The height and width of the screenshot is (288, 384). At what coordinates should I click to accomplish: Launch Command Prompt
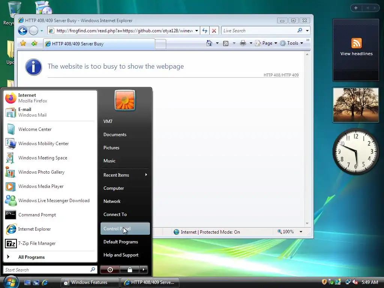click(50, 215)
